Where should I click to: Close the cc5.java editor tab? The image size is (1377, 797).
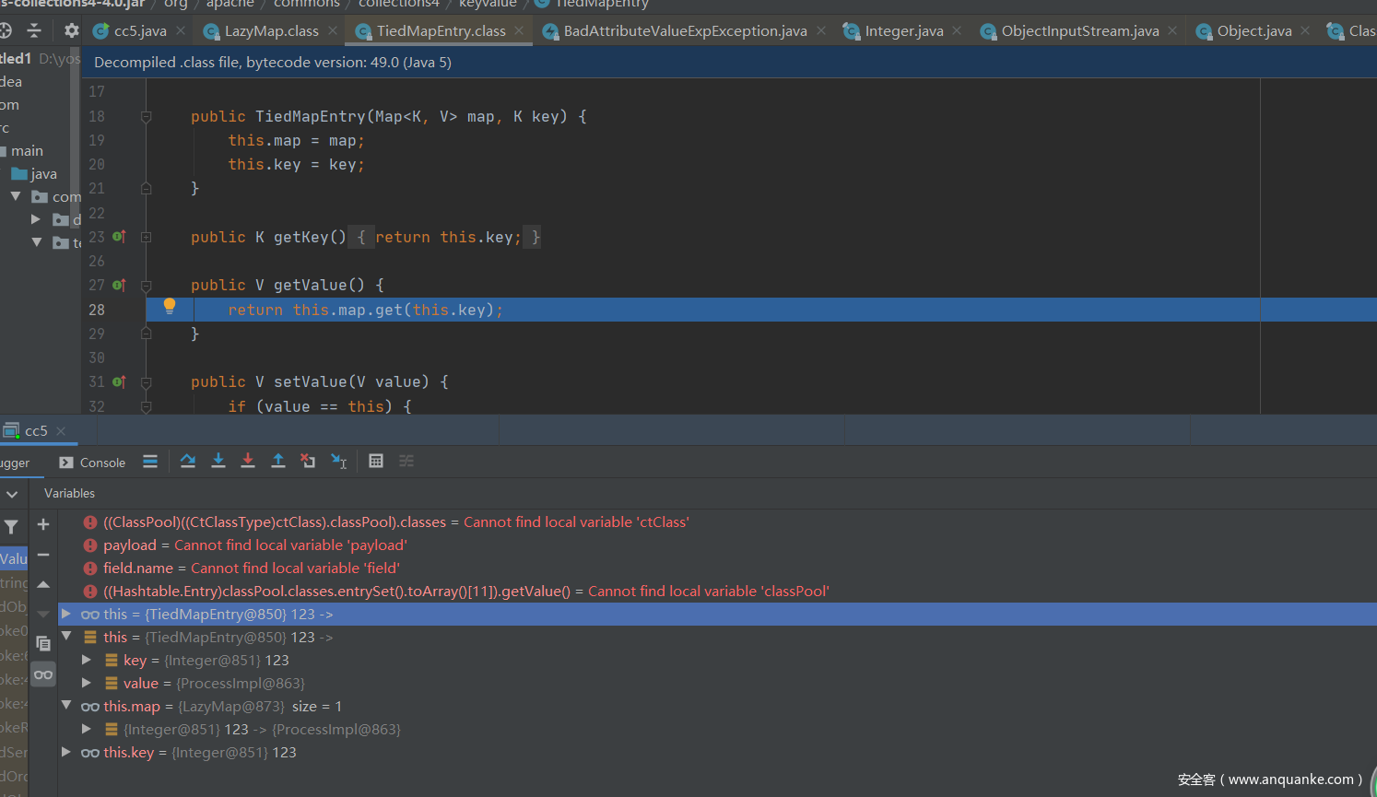tap(181, 31)
